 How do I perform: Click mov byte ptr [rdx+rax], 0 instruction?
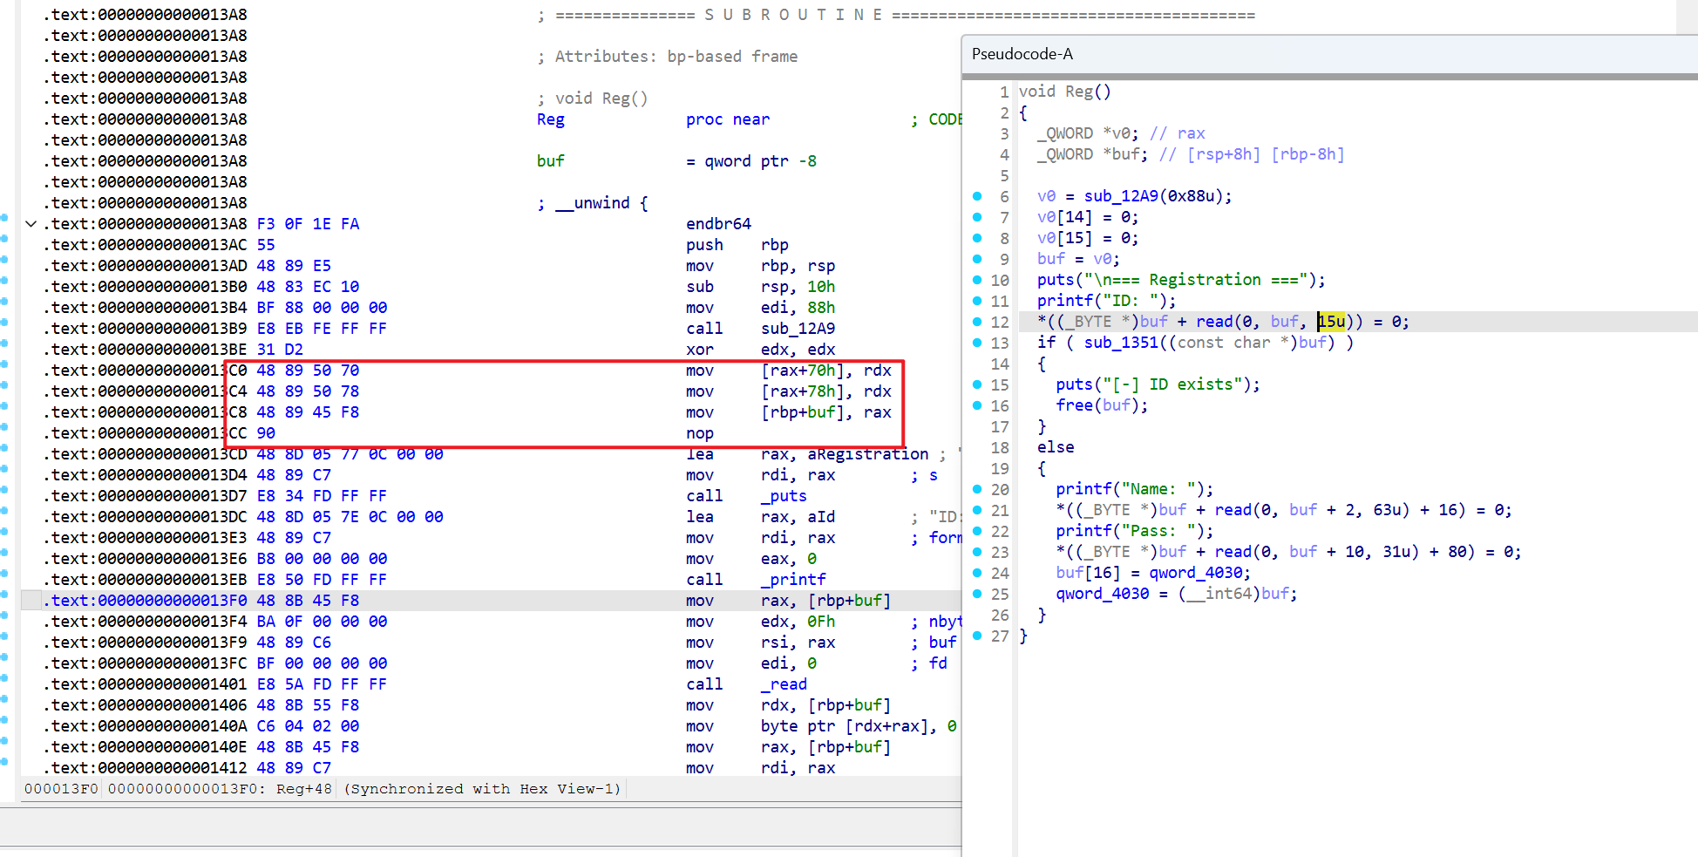[x=821, y=726]
